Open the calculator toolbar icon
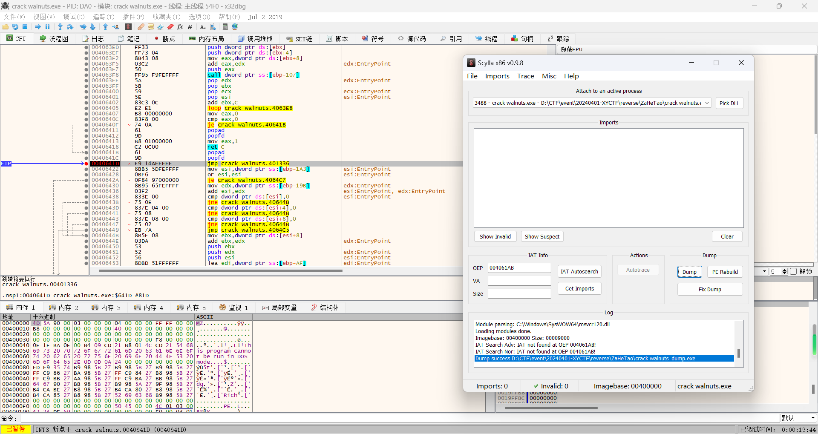The image size is (818, 434). pyautogui.click(x=225, y=27)
